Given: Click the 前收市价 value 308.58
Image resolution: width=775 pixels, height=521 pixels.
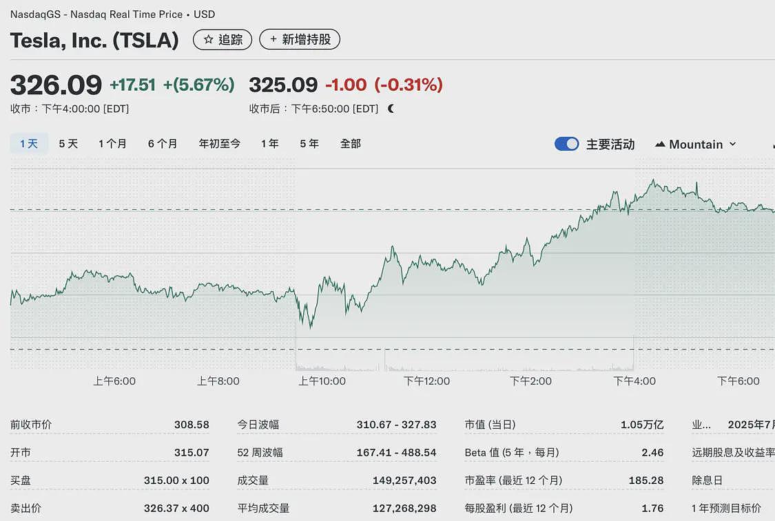Looking at the screenshot, I should [x=192, y=425].
